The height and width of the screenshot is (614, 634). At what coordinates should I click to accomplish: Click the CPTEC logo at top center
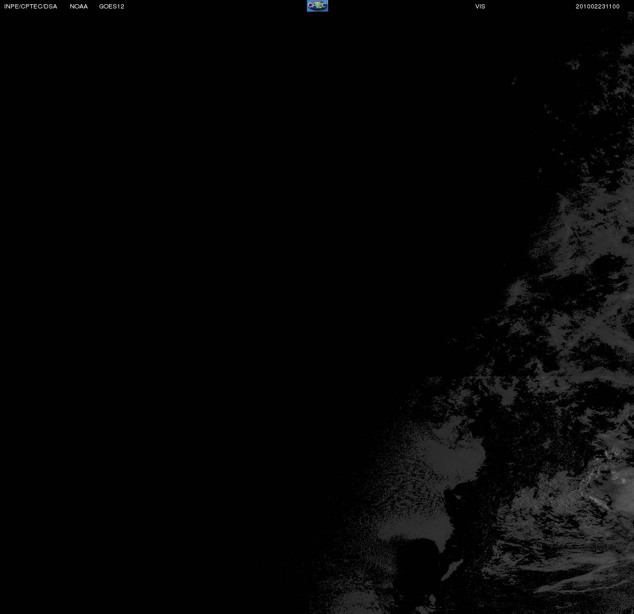tap(318, 6)
